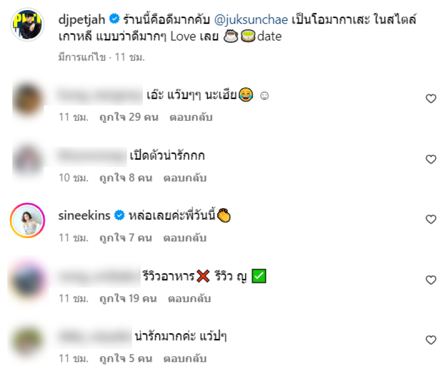
Task: View the 7 likes on sineekins' comment
Action: click(125, 238)
